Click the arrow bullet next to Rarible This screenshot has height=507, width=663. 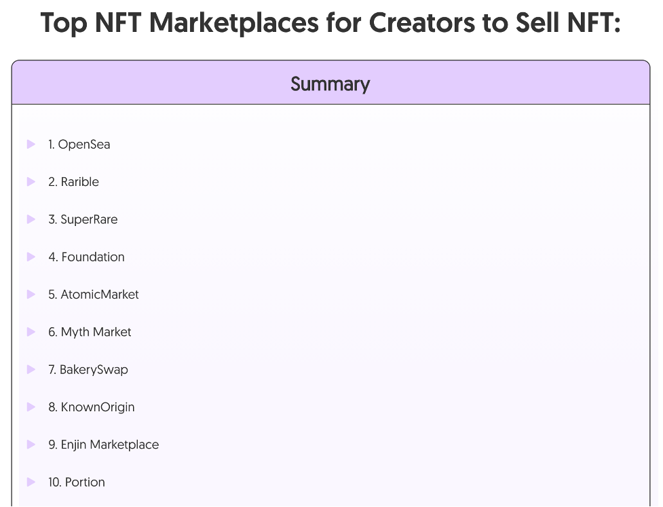(x=31, y=182)
